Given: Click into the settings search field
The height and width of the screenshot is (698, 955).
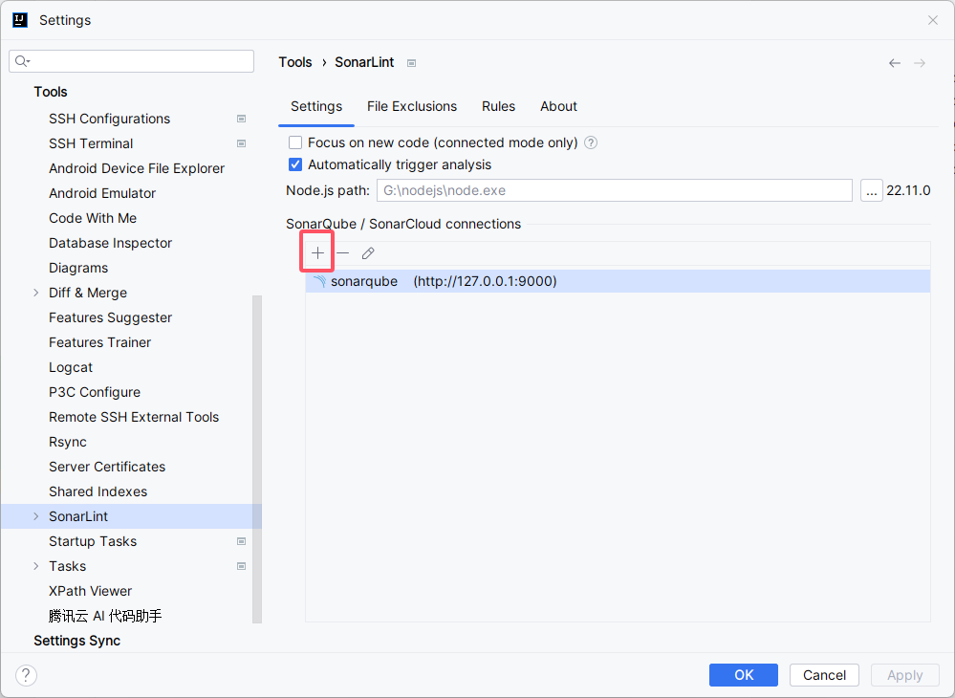Looking at the screenshot, I should [x=132, y=61].
